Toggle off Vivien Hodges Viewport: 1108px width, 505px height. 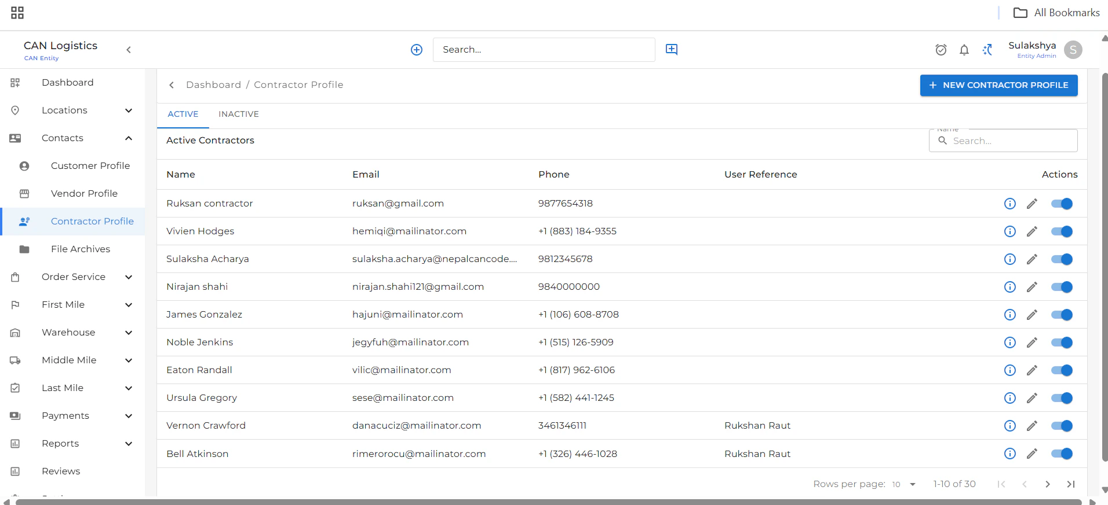tap(1062, 231)
